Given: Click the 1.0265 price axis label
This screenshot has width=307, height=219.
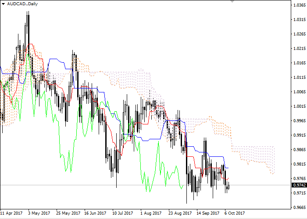Looking at the screenshot, I should point(300,34).
